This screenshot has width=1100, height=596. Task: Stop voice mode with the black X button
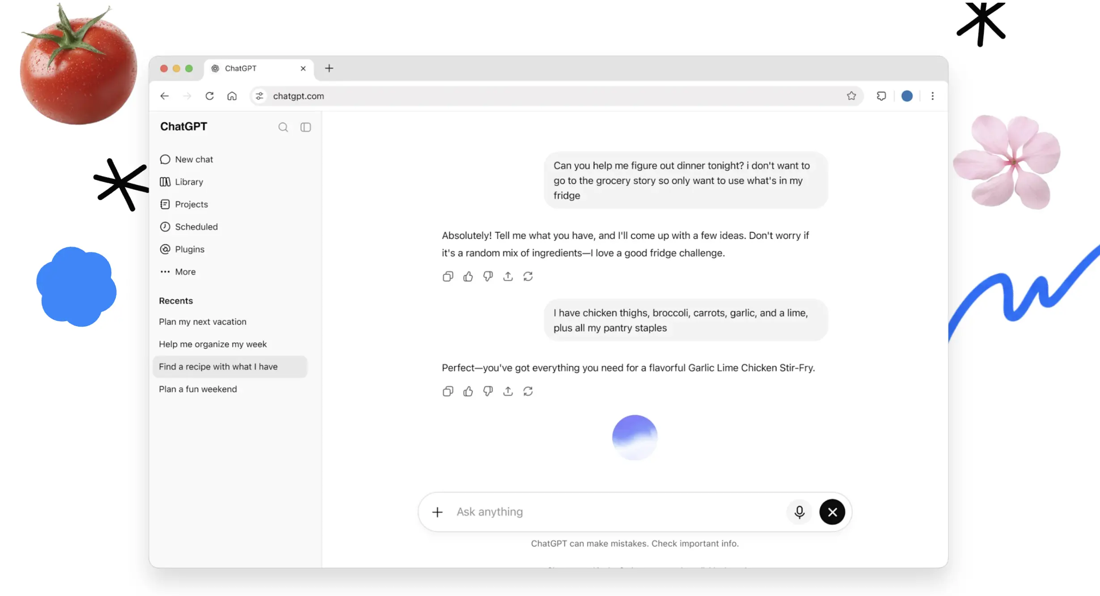(832, 512)
